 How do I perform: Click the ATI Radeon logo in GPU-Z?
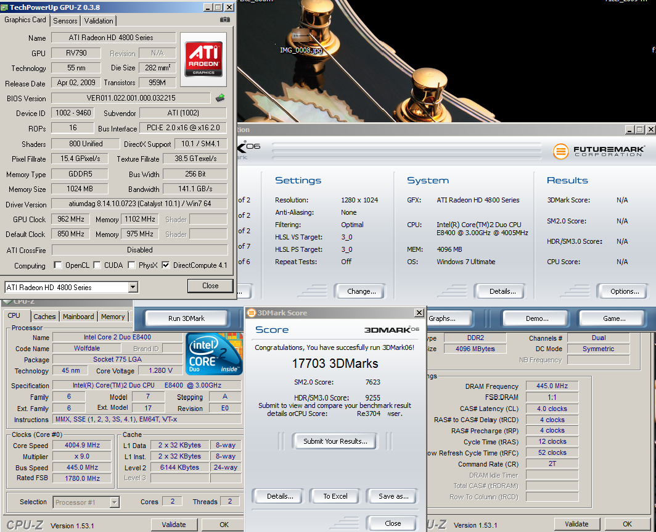coord(203,59)
